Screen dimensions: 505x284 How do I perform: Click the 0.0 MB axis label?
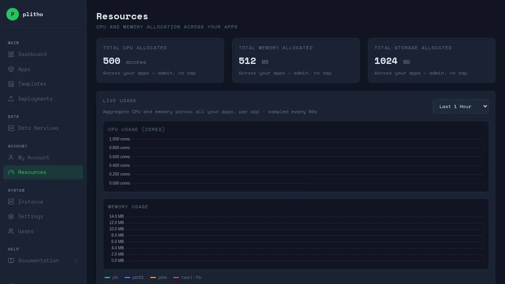coord(118,261)
